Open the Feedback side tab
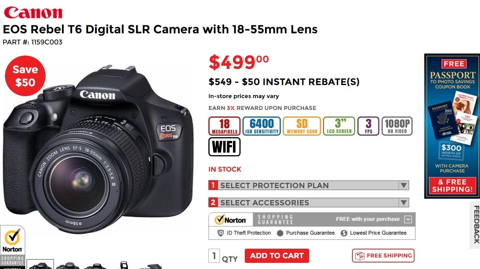This screenshot has width=480, height=269. 475,225
